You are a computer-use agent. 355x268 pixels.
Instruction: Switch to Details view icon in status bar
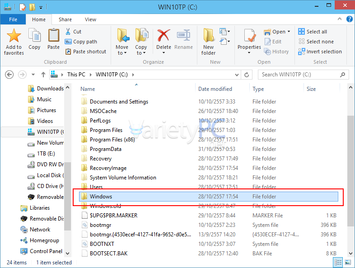tap(338, 262)
